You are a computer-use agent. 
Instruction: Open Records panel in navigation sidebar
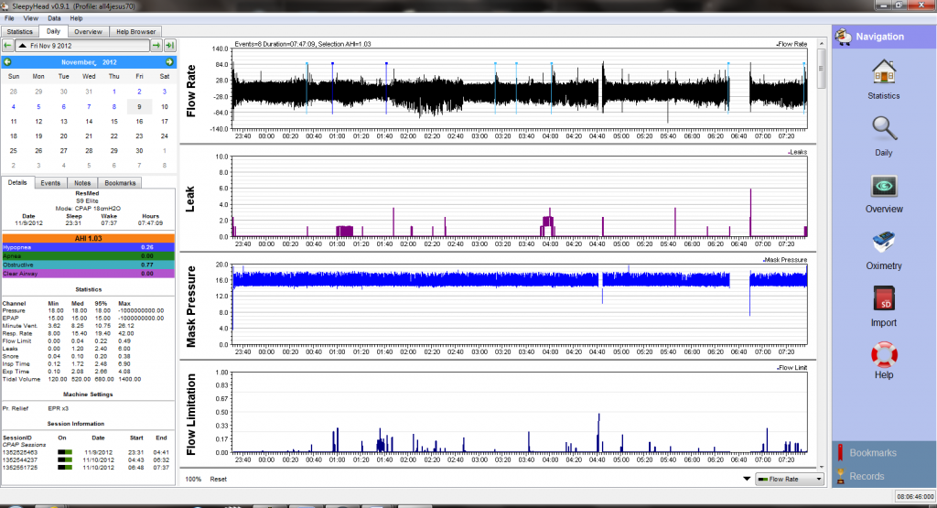pyautogui.click(x=884, y=476)
